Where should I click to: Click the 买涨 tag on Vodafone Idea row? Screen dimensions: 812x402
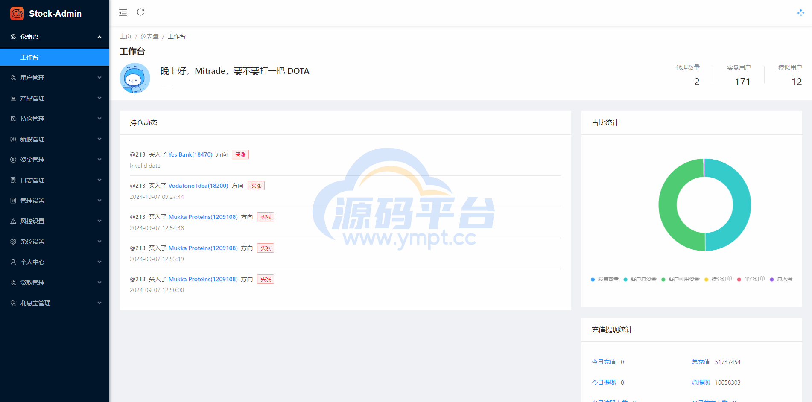256,186
